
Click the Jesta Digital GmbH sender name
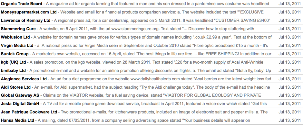tap(20, 103)
